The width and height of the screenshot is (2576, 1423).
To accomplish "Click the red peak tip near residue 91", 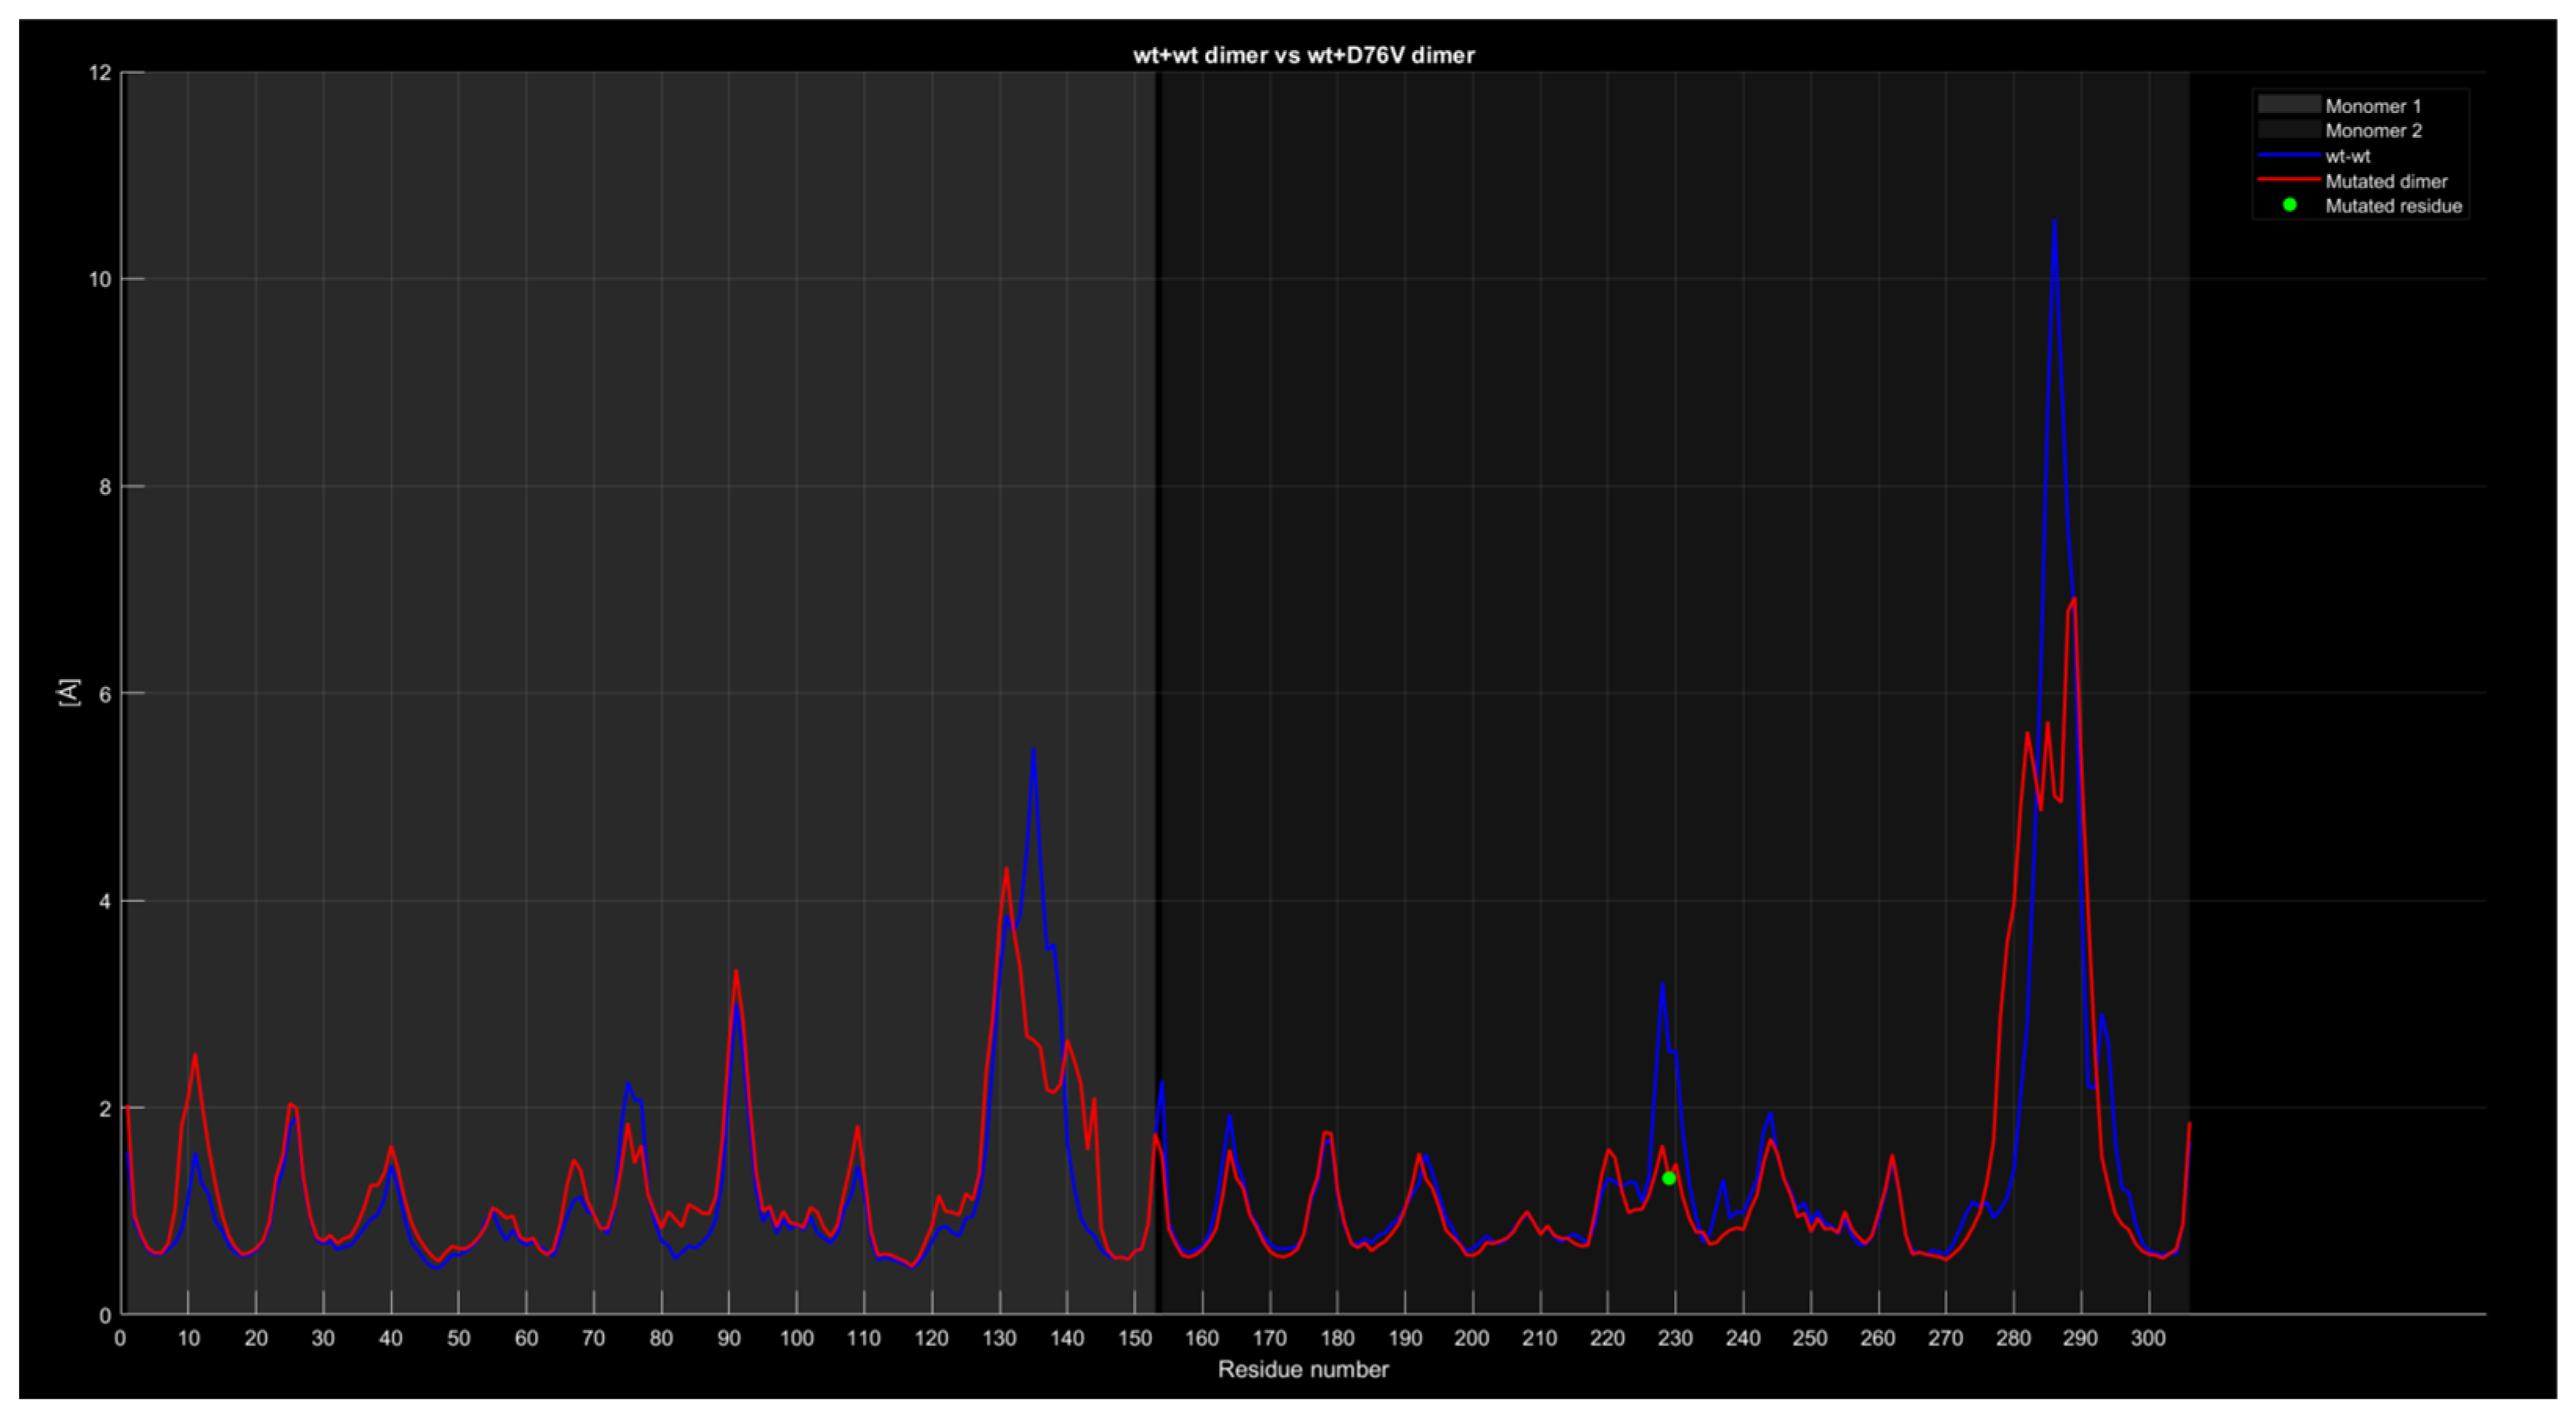I will point(736,971).
